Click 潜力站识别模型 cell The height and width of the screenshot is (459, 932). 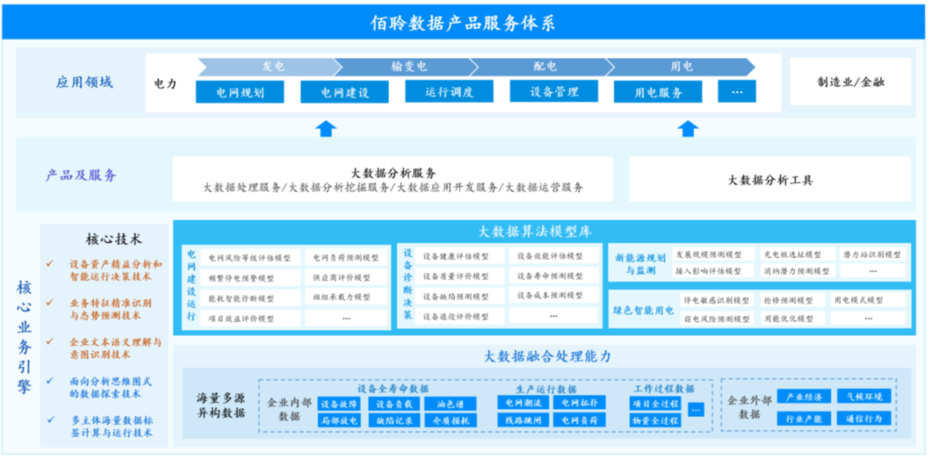(872, 255)
